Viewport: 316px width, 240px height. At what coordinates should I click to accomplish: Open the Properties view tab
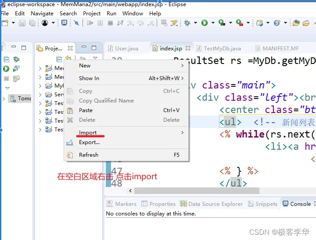[x=158, y=204]
